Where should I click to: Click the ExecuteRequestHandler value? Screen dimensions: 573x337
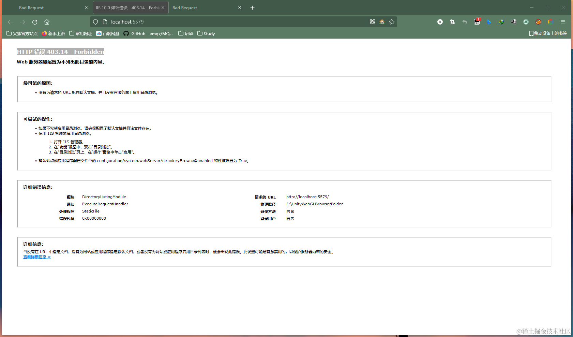point(105,204)
